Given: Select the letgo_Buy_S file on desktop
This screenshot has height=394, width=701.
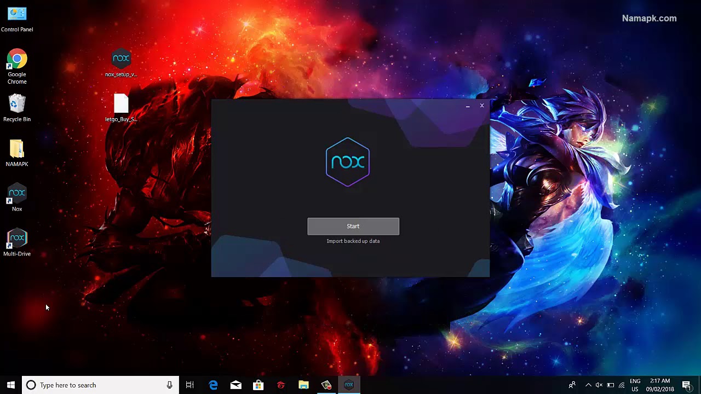Looking at the screenshot, I should [121, 108].
